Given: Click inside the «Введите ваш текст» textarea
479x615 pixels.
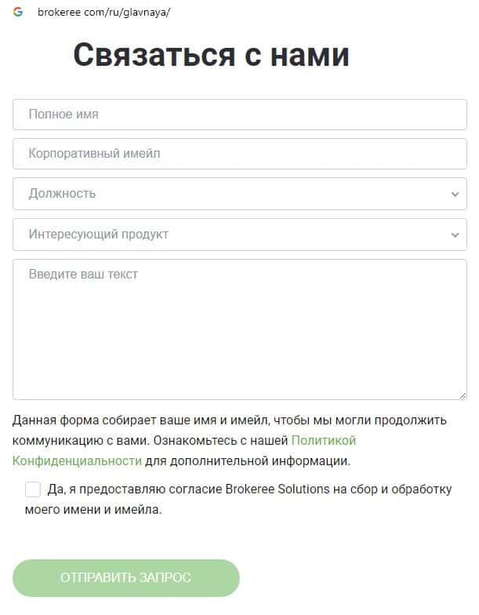Looking at the screenshot, I should coord(239,329).
